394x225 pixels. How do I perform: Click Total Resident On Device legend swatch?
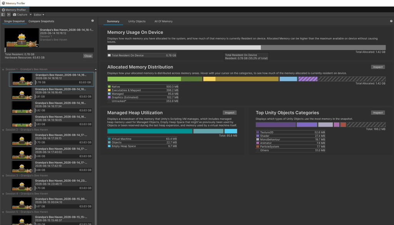click(109, 55)
